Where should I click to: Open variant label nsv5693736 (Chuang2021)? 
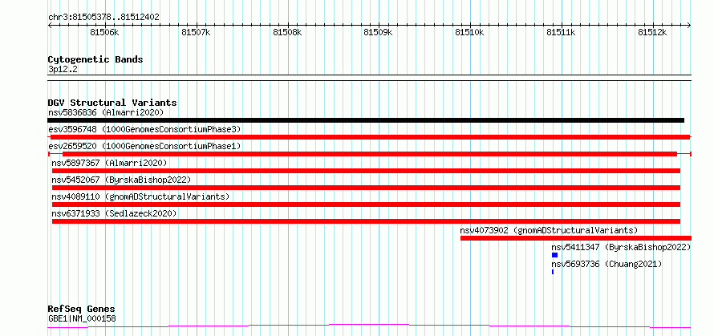click(606, 264)
